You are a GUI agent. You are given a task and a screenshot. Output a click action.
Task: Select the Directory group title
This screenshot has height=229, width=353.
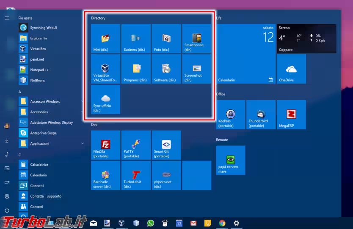(98, 18)
